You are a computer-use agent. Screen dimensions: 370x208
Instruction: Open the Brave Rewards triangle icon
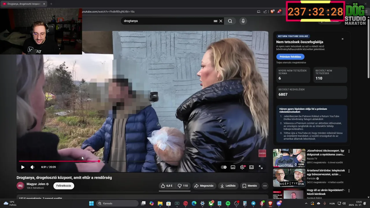tap(279, 12)
